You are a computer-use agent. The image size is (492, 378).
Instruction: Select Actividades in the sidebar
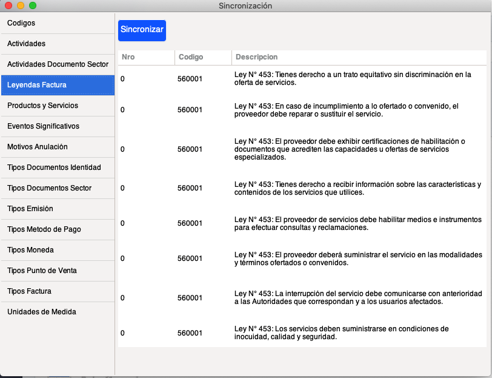58,44
